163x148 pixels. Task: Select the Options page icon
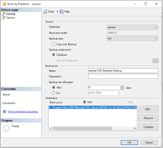(3, 18)
